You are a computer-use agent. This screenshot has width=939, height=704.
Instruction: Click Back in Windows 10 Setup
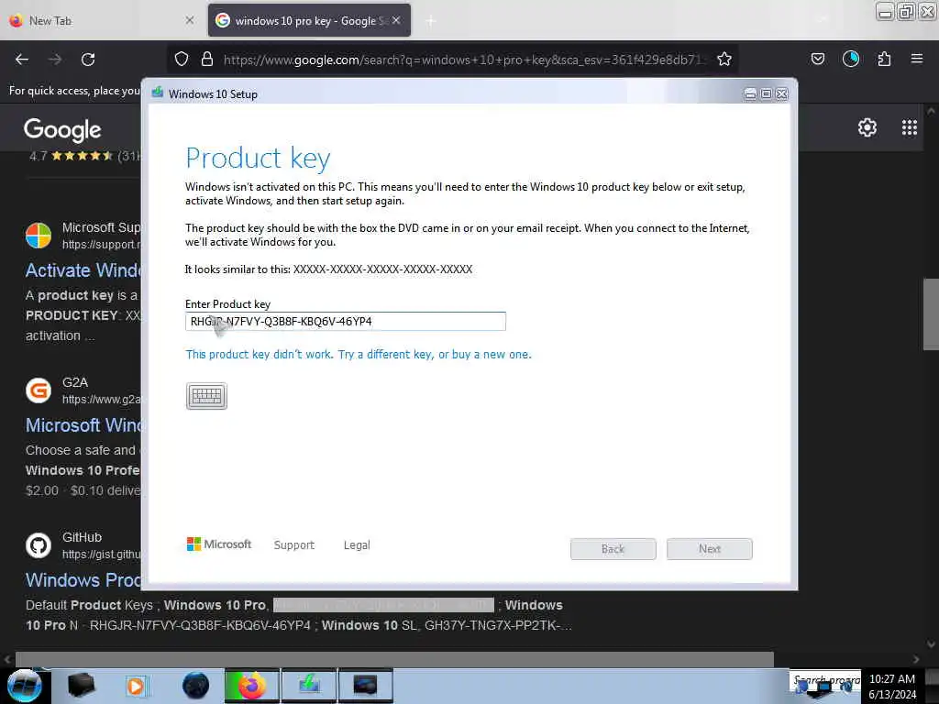613,549
